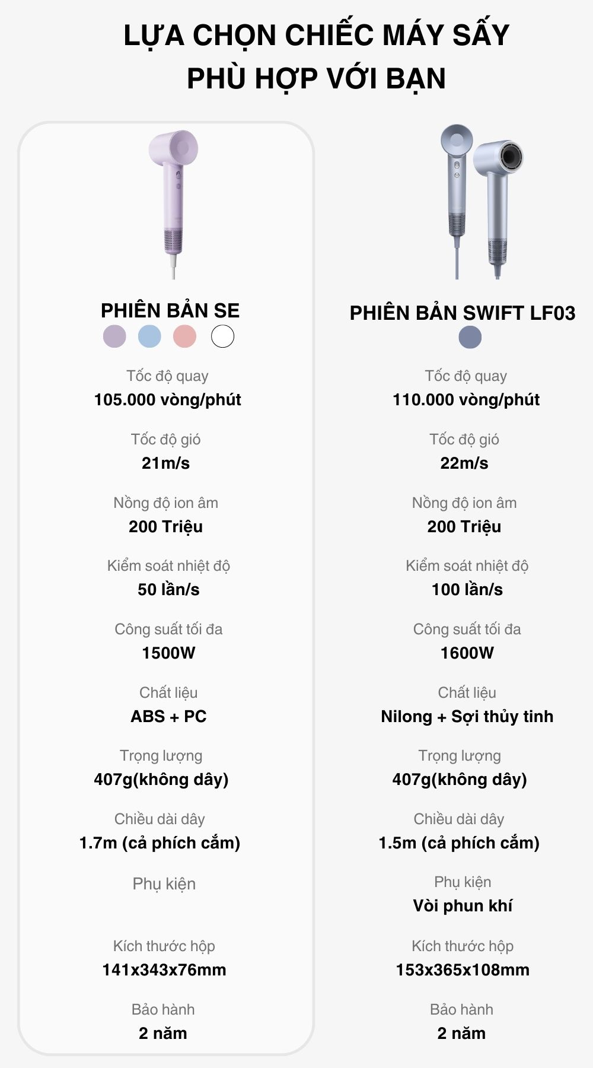Image resolution: width=593 pixels, height=1068 pixels.
Task: Click Swift LF03 max power 1600W value
Action: tap(467, 653)
